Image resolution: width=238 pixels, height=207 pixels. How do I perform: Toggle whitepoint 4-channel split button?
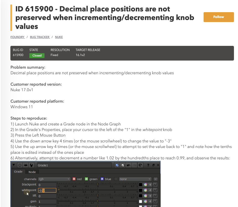point(150,190)
